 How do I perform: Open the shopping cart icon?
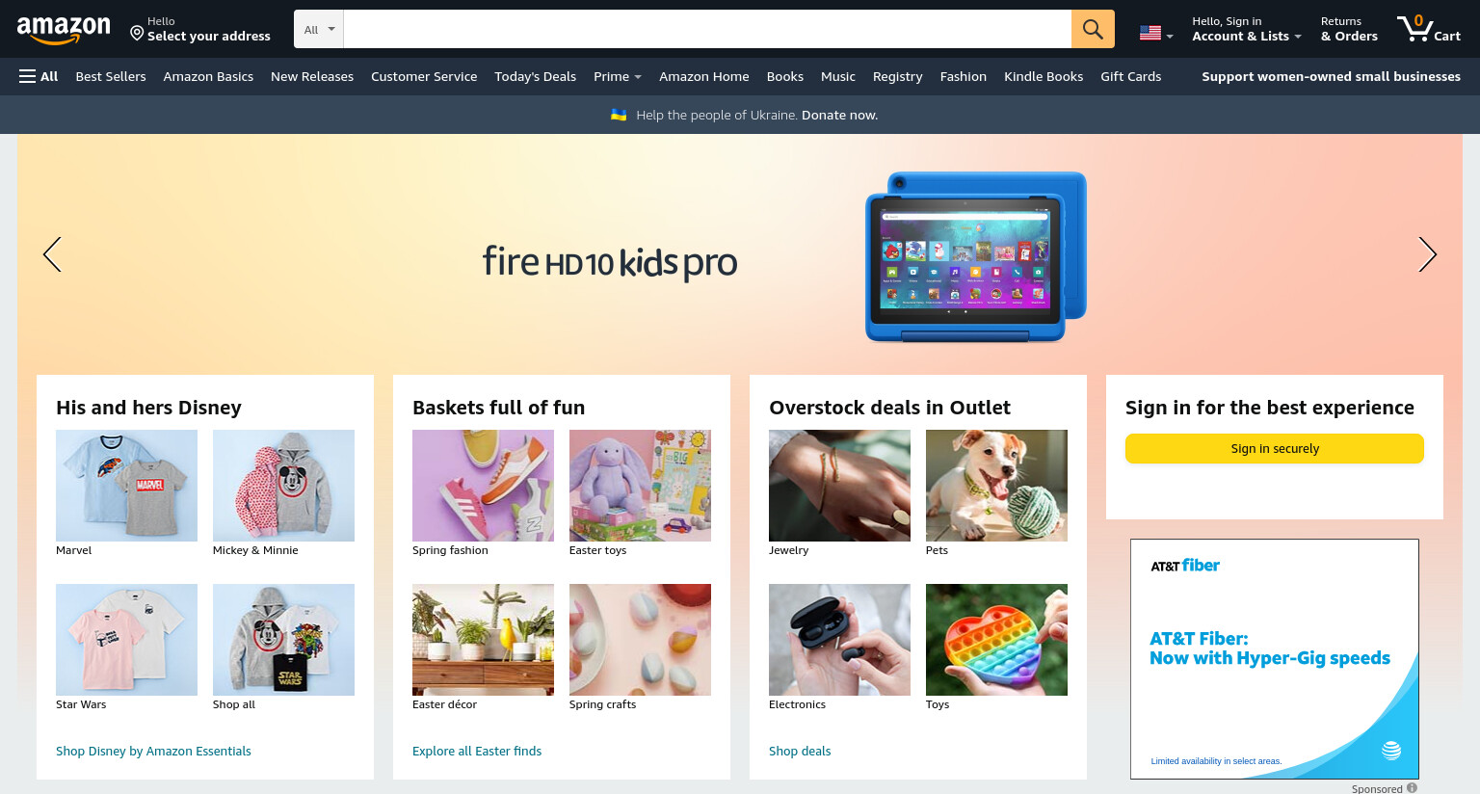point(1429,29)
